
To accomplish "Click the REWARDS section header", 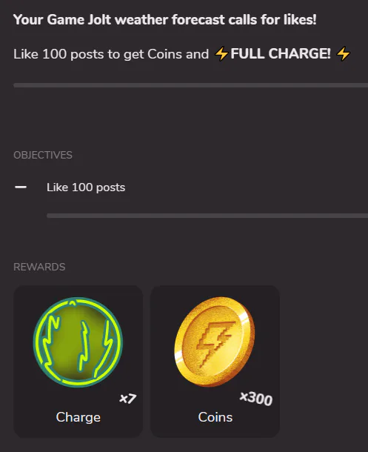I will tap(39, 267).
